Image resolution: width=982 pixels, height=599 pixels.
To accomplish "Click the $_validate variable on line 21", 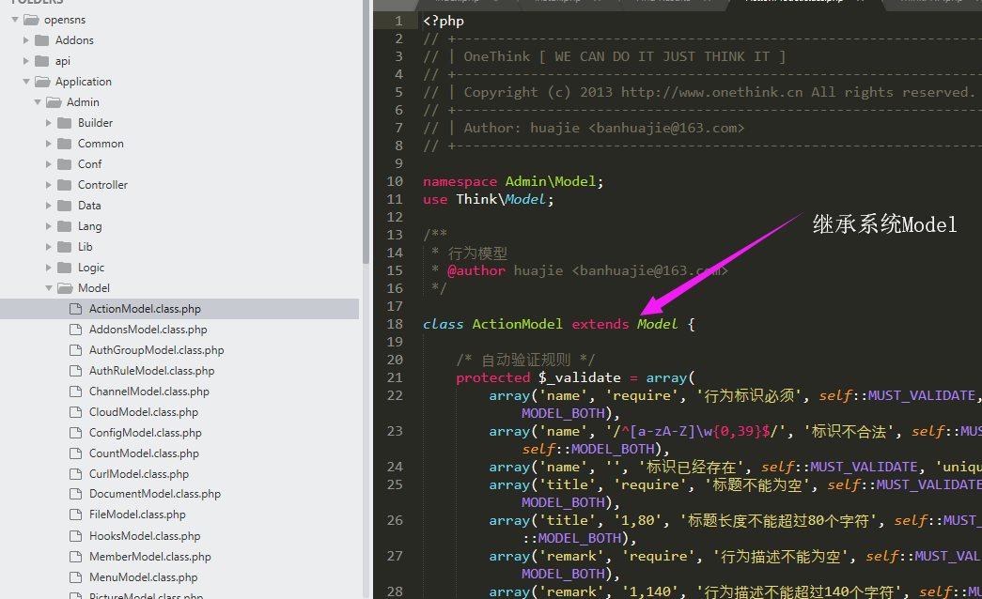I will tap(580, 378).
